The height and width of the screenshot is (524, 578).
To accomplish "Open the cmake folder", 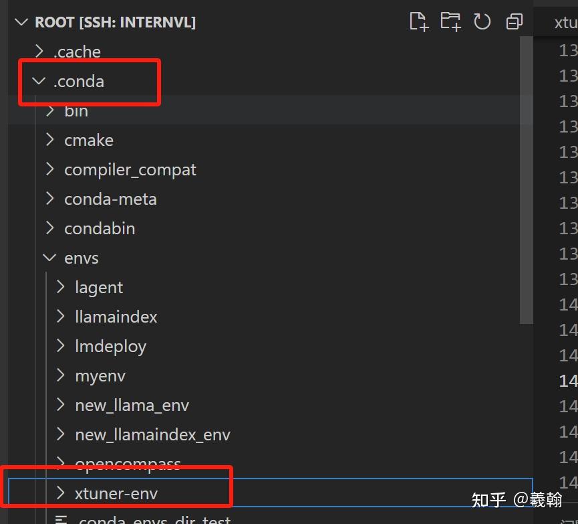I will pos(88,140).
